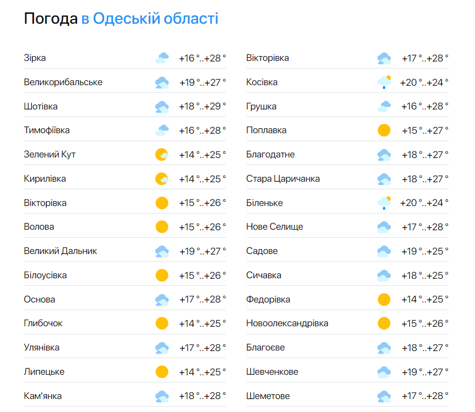Click the cloudy icon beside Великий Дальник
475x412 pixels.
[161, 250]
